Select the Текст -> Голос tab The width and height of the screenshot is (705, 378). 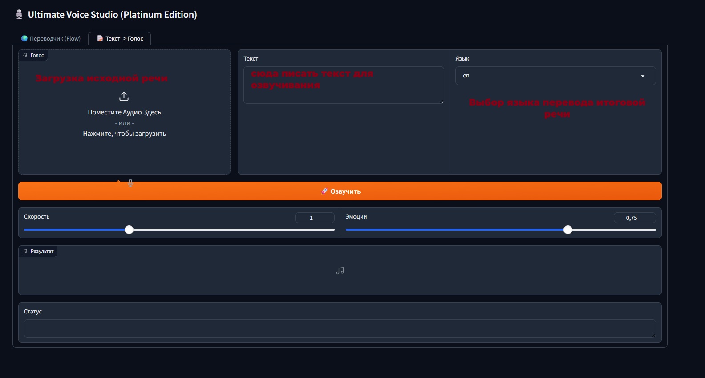pyautogui.click(x=120, y=39)
